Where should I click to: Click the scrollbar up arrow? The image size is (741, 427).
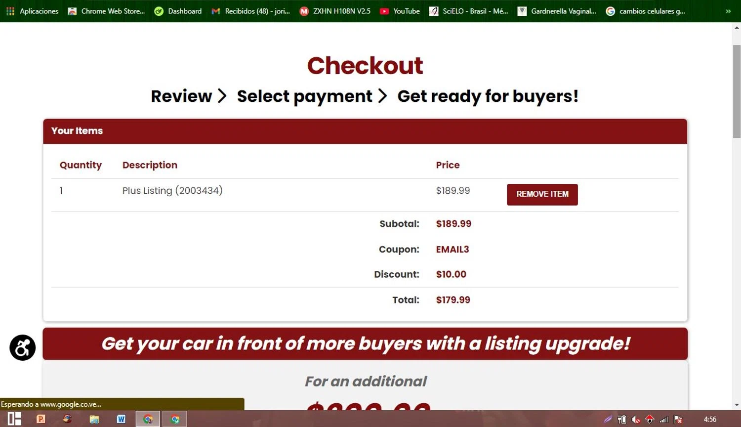pyautogui.click(x=737, y=28)
